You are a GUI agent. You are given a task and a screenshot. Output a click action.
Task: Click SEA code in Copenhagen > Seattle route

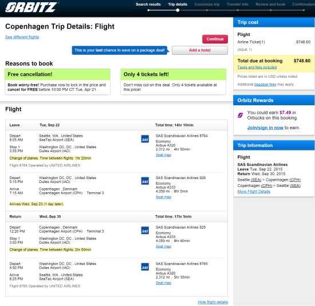pyautogui.click(x=295, y=186)
